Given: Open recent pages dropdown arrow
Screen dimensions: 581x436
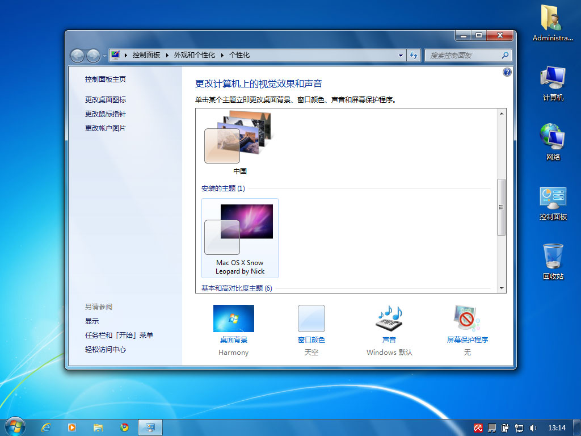Looking at the screenshot, I should tap(104, 56).
